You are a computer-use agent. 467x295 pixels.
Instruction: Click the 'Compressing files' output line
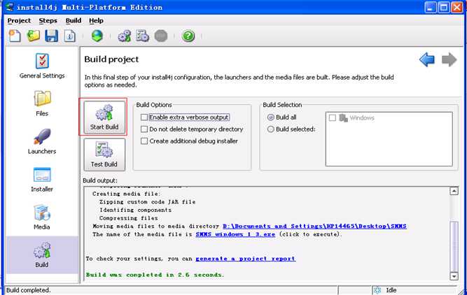(129, 218)
